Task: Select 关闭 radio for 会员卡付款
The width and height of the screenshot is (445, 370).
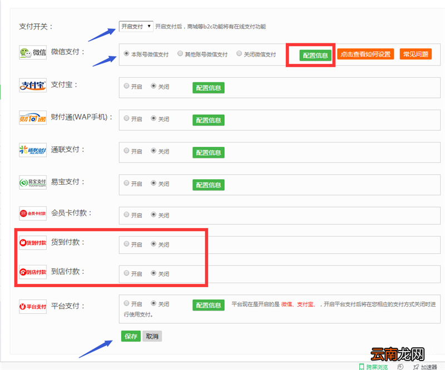Action: tap(154, 214)
